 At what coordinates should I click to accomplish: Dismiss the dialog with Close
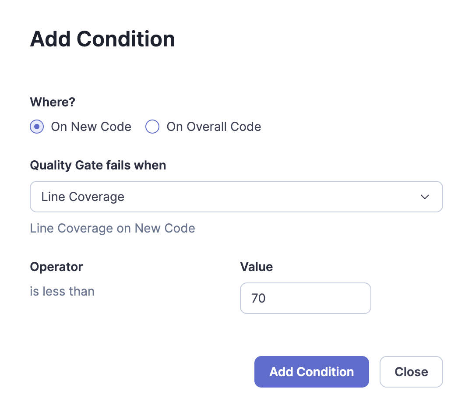tap(411, 371)
